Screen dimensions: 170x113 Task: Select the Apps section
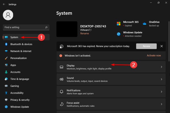[26, 65]
